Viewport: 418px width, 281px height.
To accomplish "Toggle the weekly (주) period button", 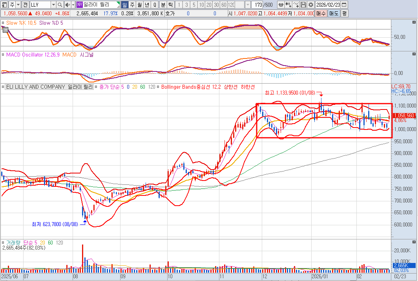I will pos(132,5).
